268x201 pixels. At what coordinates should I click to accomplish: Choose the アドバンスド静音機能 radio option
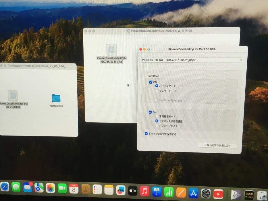tap(157, 121)
